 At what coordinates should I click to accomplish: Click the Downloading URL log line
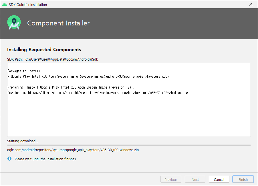98,93
